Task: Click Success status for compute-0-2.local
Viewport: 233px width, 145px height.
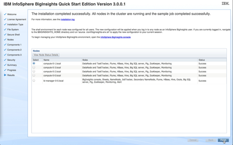Action: click(202, 72)
